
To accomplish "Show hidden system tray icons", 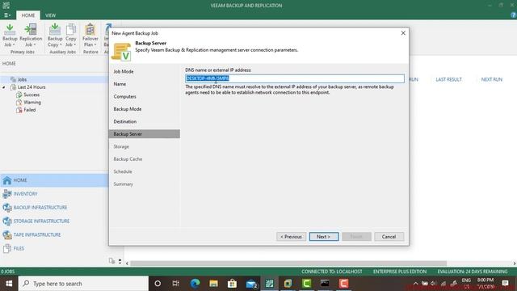I will (415, 284).
